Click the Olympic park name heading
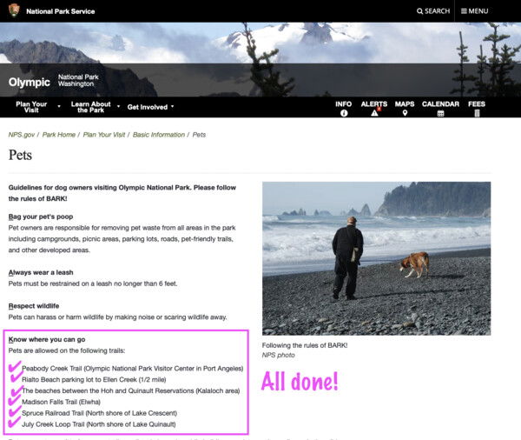 pos(30,82)
